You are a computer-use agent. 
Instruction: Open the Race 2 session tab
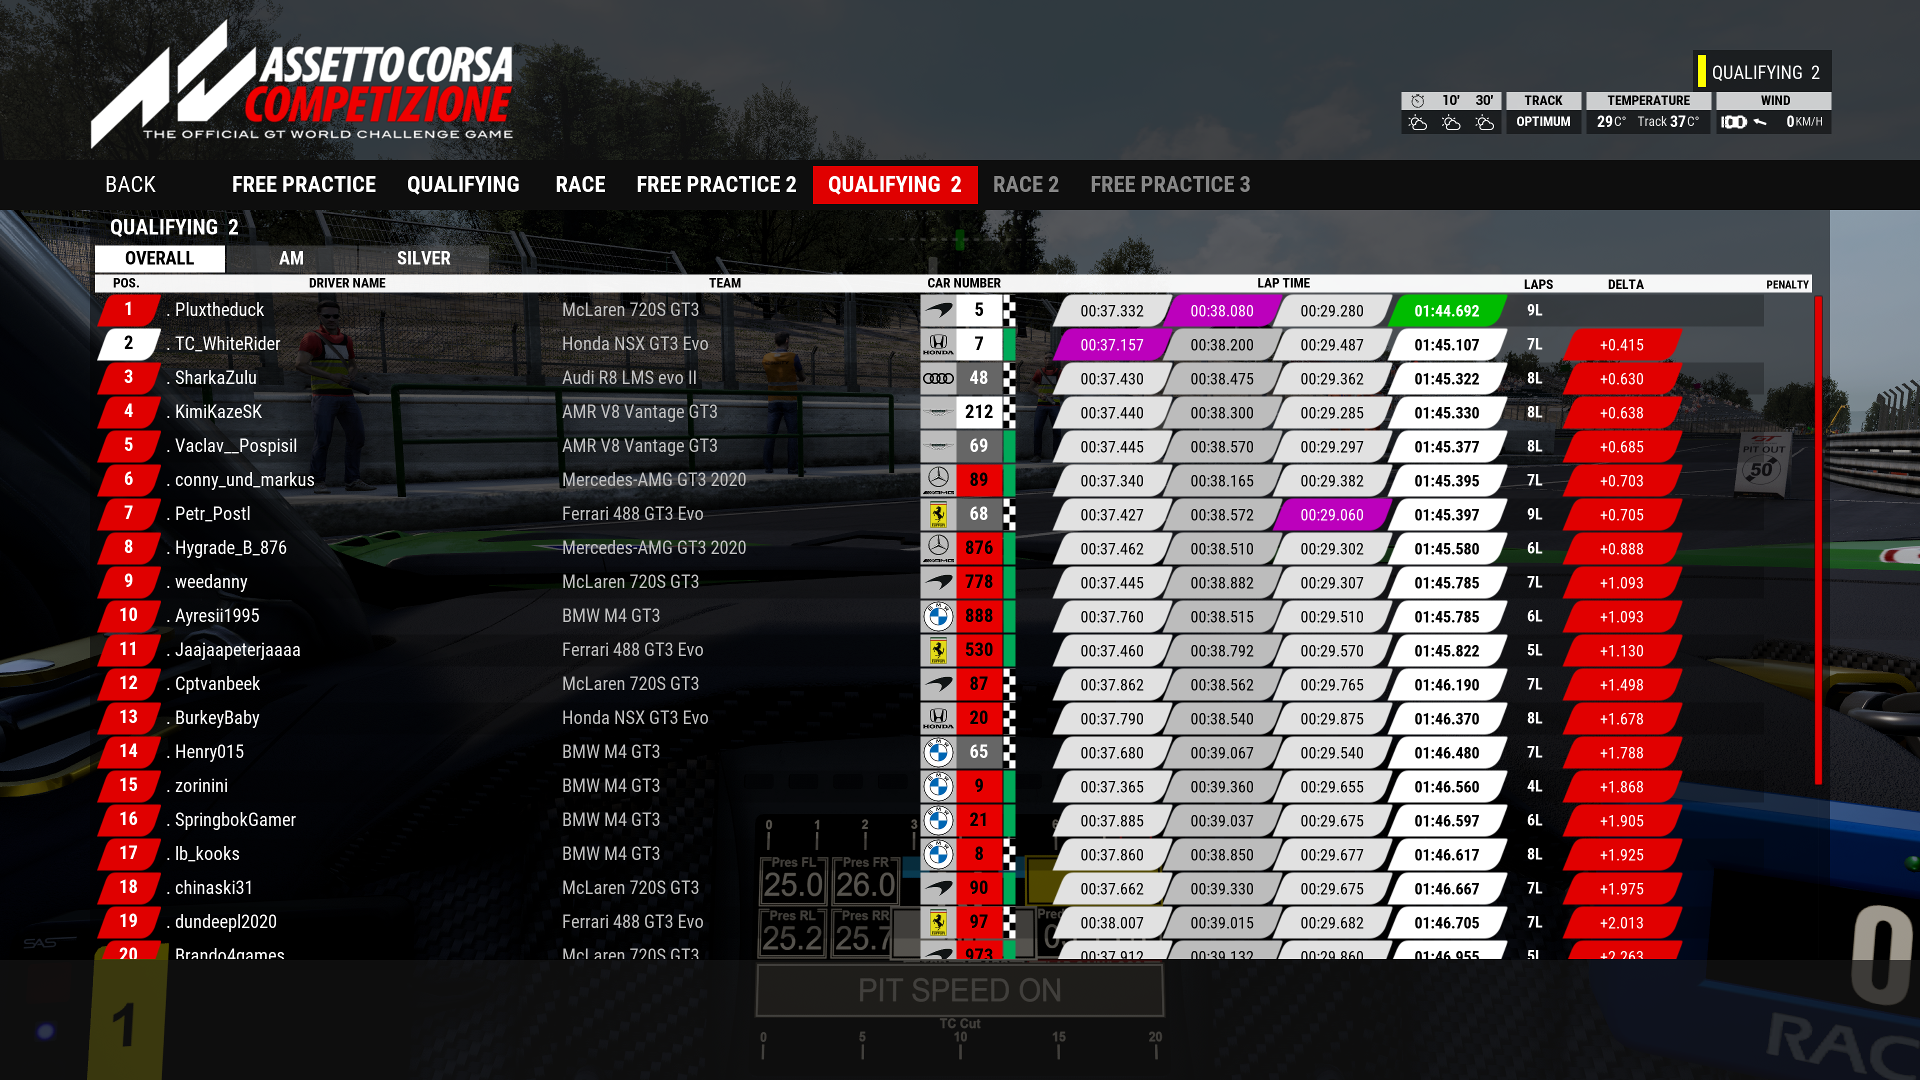pos(1025,185)
